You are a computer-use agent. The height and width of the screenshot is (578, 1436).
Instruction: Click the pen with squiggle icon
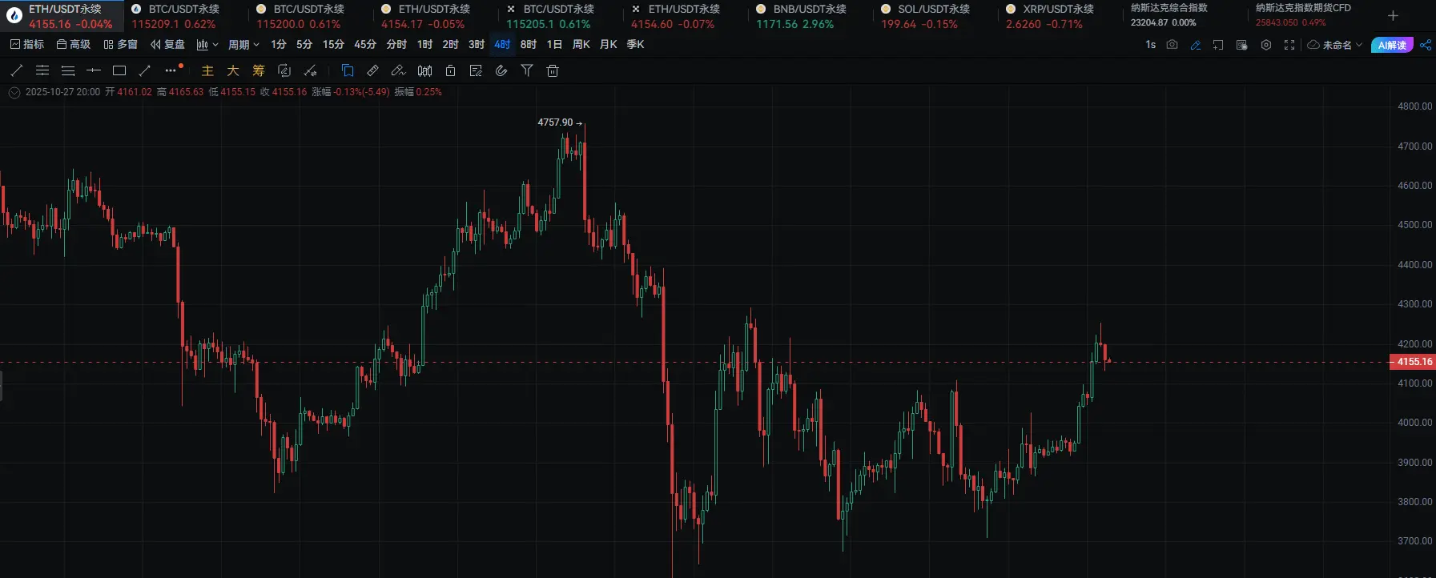pos(399,70)
